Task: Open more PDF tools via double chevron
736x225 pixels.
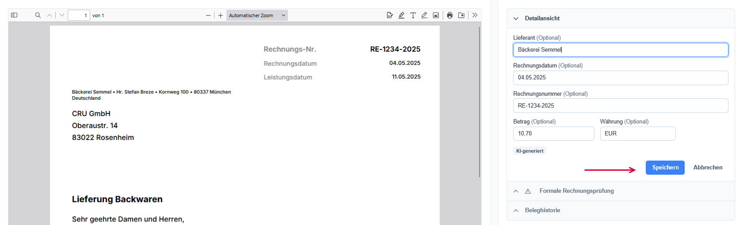Action: (475, 15)
